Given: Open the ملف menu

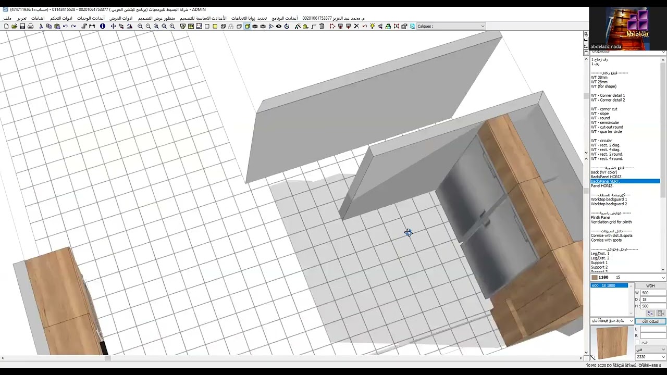Looking at the screenshot, I should point(7,18).
